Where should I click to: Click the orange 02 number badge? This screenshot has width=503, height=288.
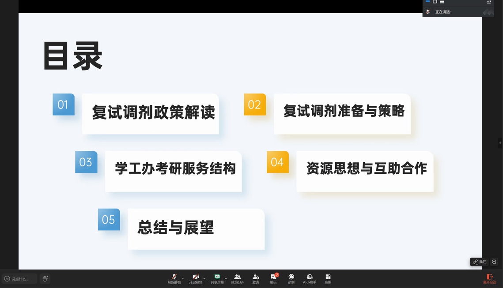tap(255, 105)
